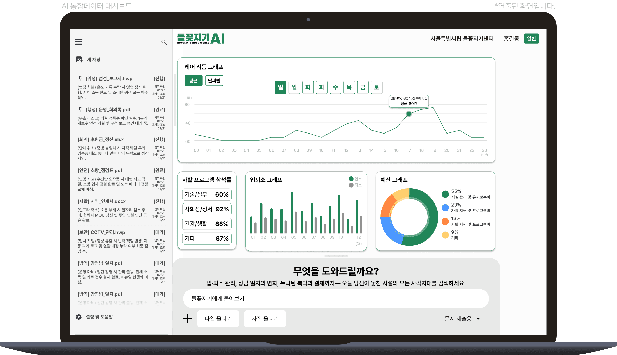Click the 일반 user role badge

coord(531,39)
